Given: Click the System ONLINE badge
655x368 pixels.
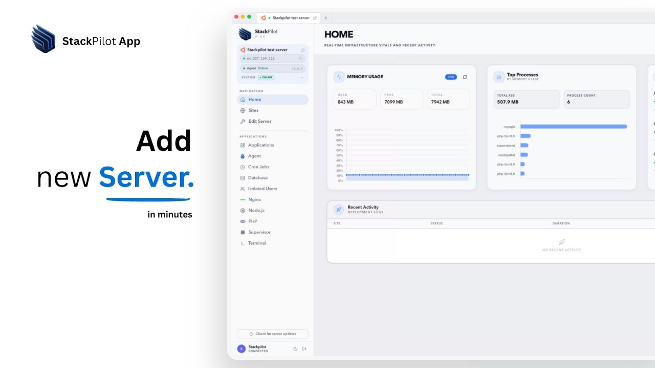Looking at the screenshot, I should coord(266,77).
